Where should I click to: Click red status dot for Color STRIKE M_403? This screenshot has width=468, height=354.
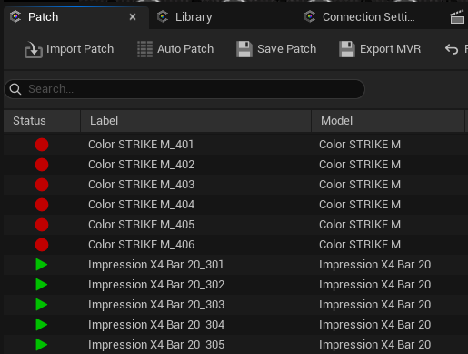[x=42, y=185]
